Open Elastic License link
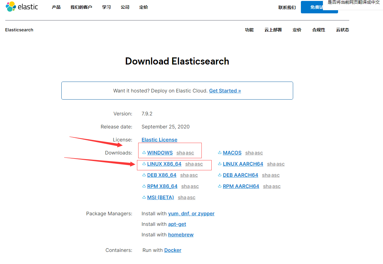Screen dimensions: 383x264 (159, 140)
